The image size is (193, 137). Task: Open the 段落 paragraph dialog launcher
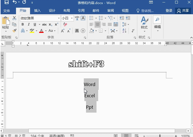[135, 38]
